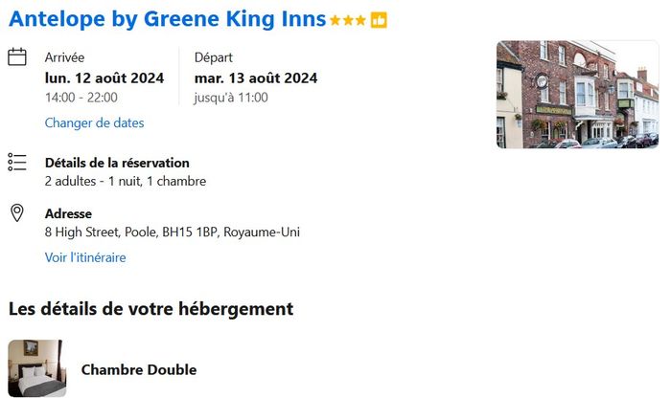
Task: Click the calendar icon beside Arrivée
Action: click(17, 57)
